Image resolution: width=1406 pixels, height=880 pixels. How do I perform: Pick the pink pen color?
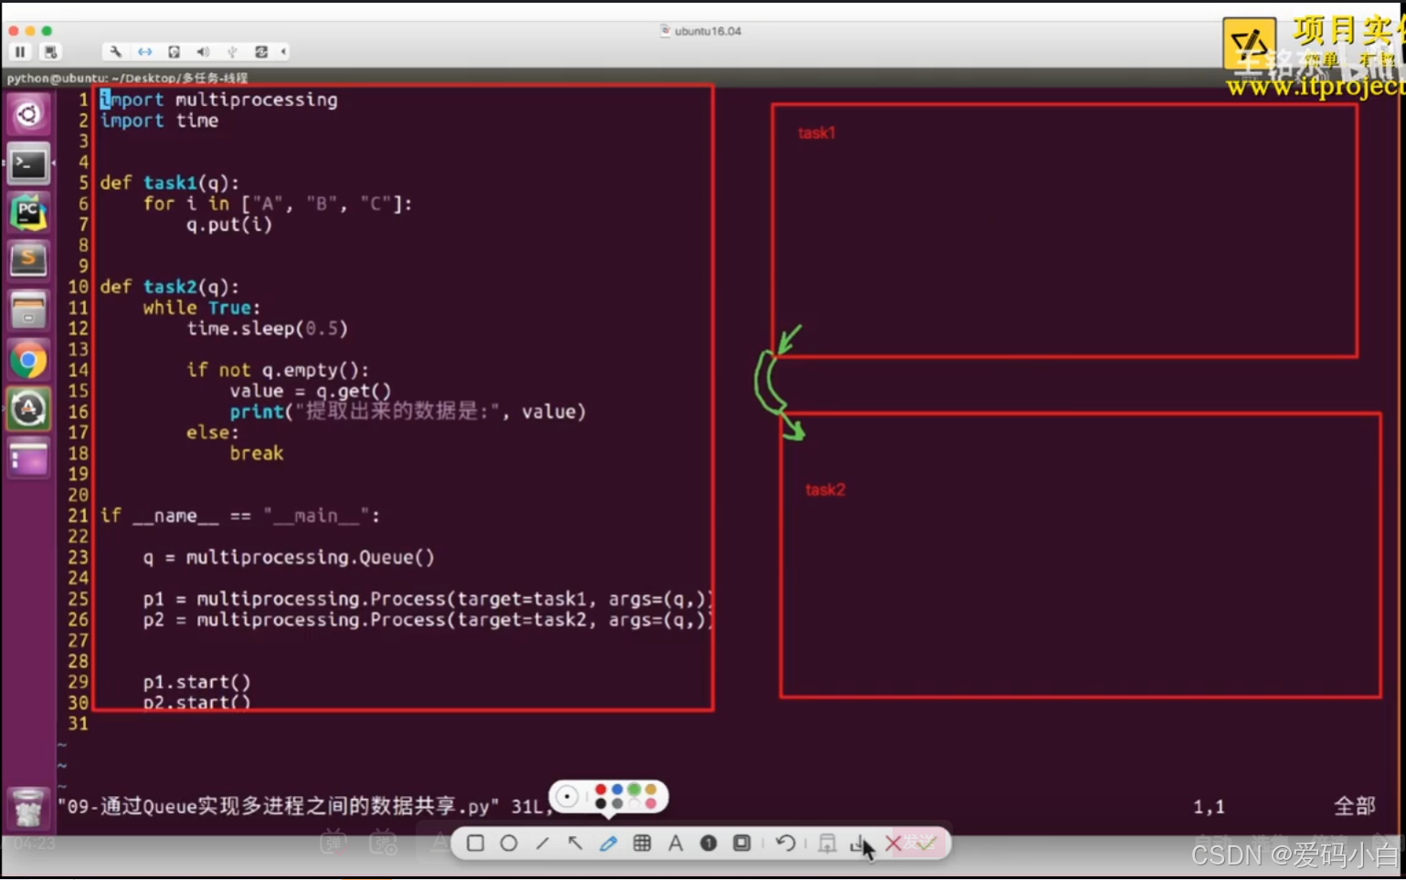pyautogui.click(x=650, y=803)
